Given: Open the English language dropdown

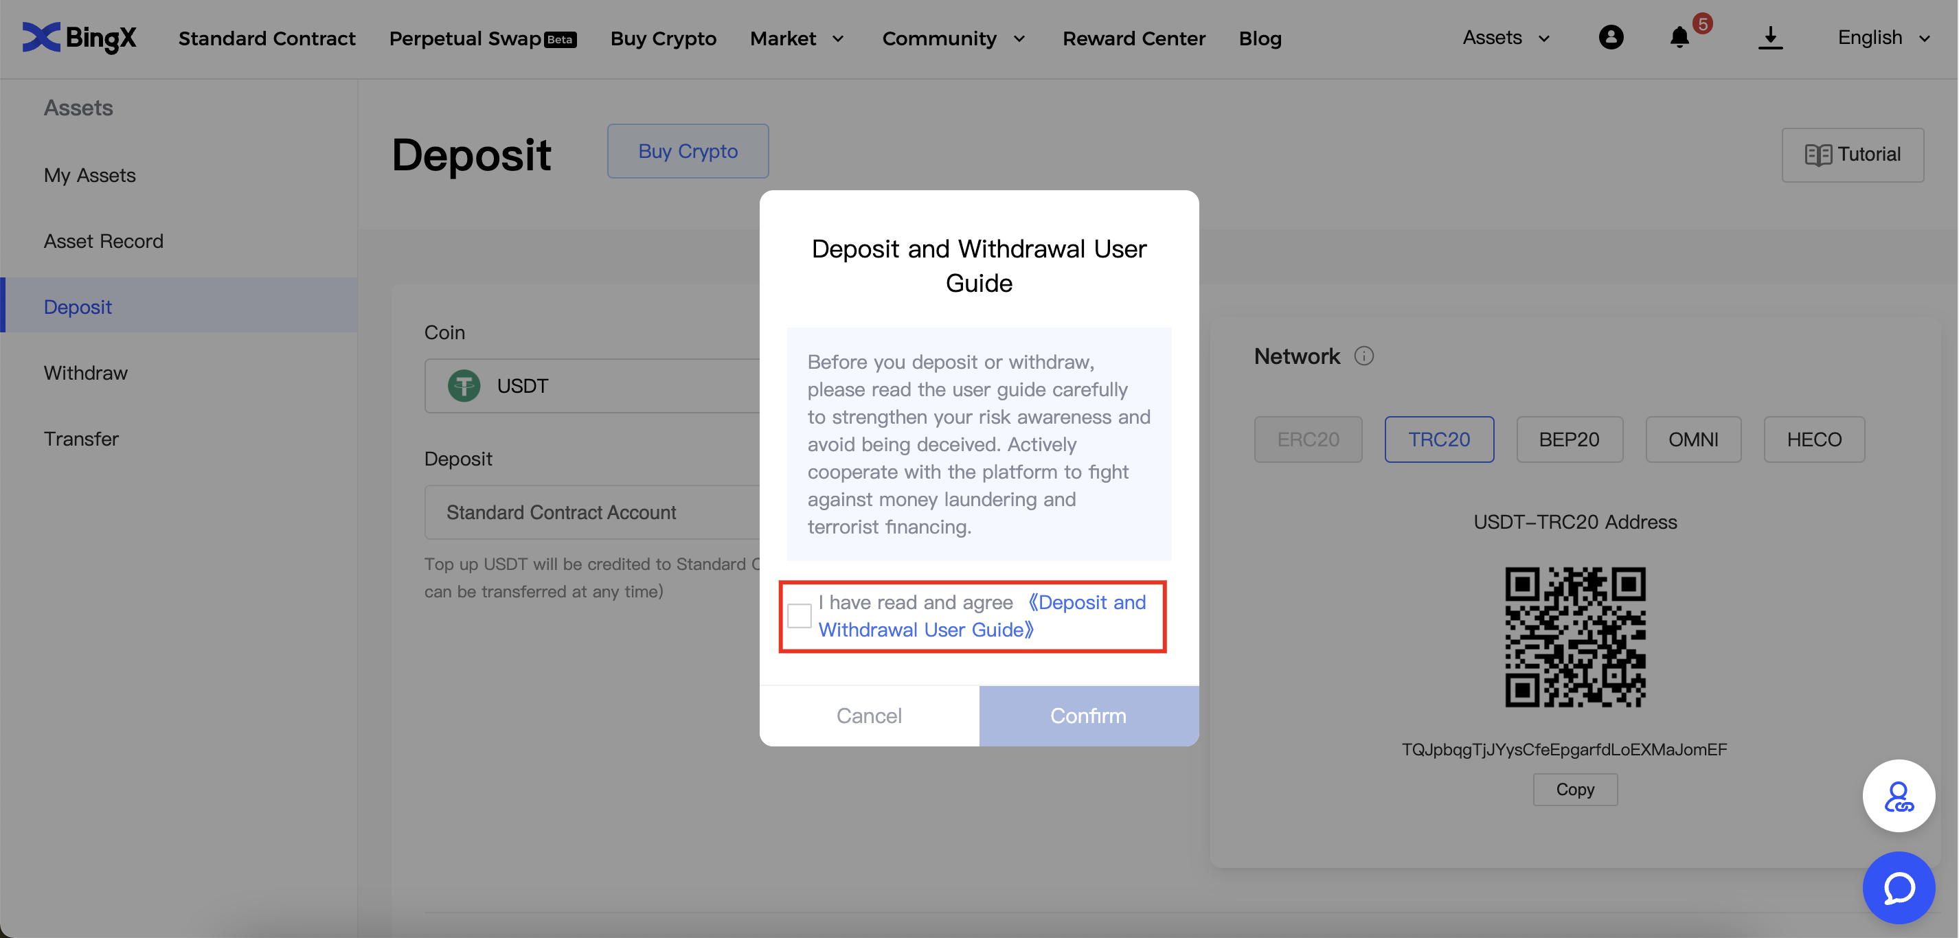Looking at the screenshot, I should (x=1883, y=37).
